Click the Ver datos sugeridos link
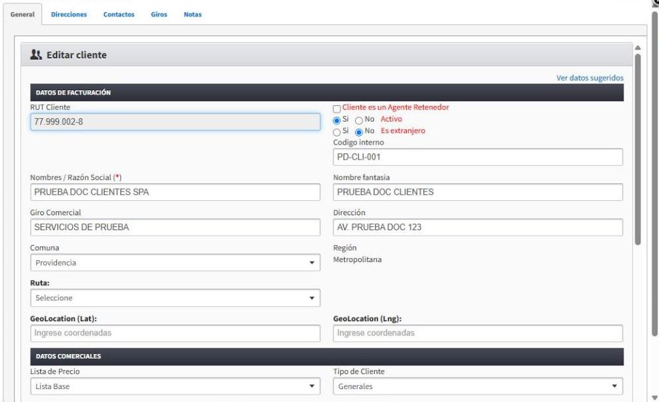The image size is (659, 402). (x=590, y=77)
